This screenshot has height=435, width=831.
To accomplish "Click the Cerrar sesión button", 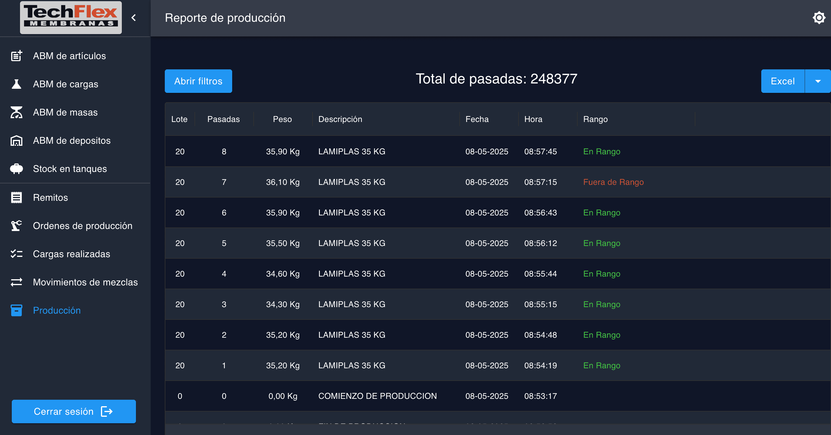I will 74,411.
